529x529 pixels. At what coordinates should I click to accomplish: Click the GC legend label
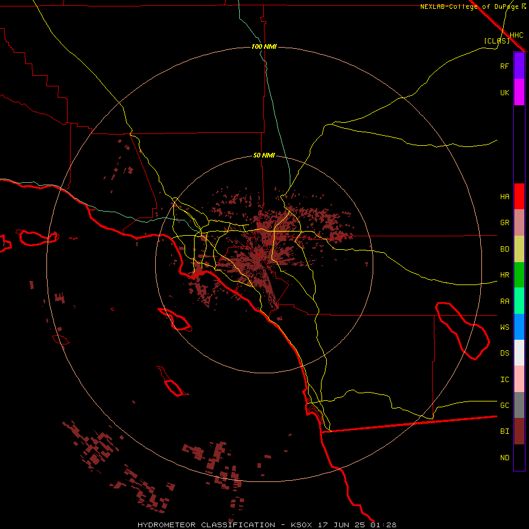(x=504, y=406)
